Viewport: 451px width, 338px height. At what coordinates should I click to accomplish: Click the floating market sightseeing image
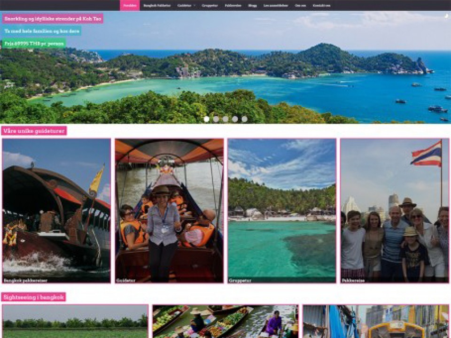click(225, 322)
